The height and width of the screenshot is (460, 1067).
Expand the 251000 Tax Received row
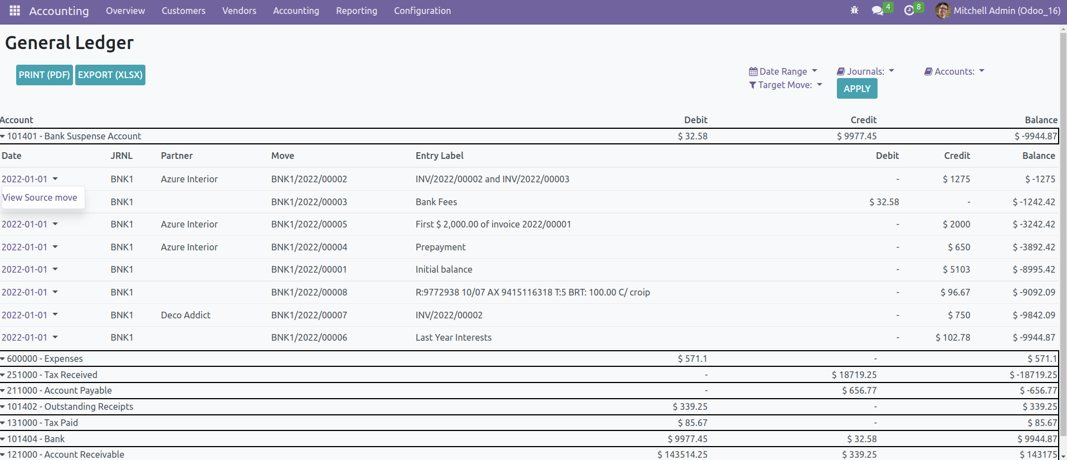point(3,375)
